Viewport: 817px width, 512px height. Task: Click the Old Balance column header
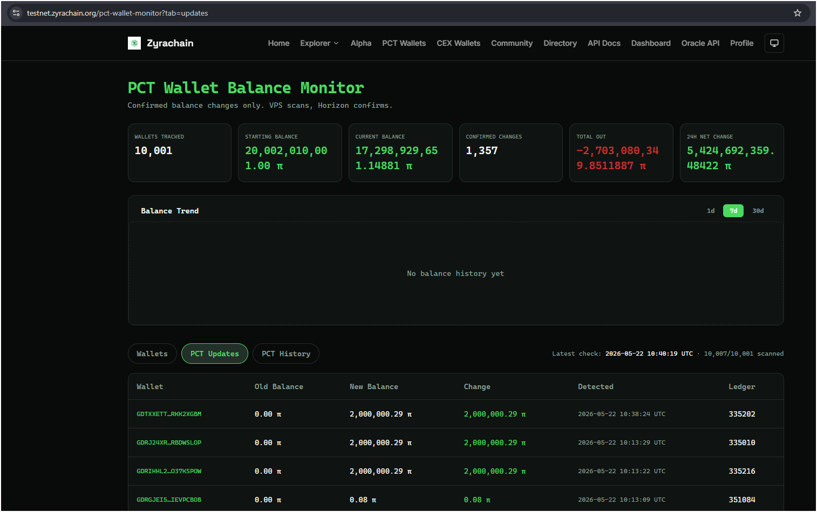coord(279,386)
